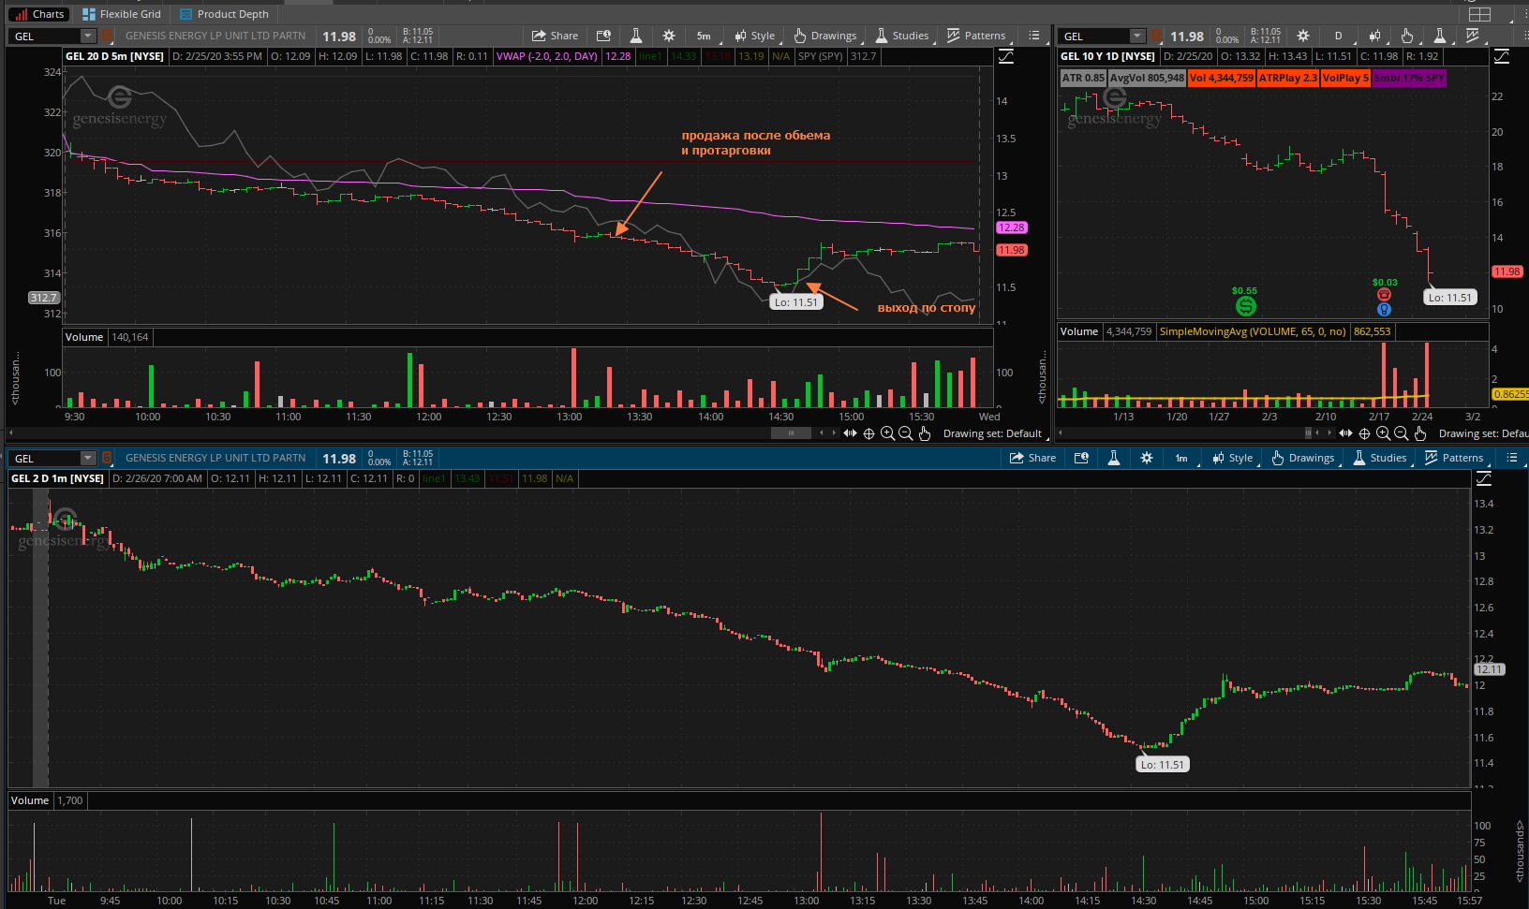1529x909 pixels.
Task: Open Drawings menu in 5m chart
Action: pyautogui.click(x=824, y=36)
